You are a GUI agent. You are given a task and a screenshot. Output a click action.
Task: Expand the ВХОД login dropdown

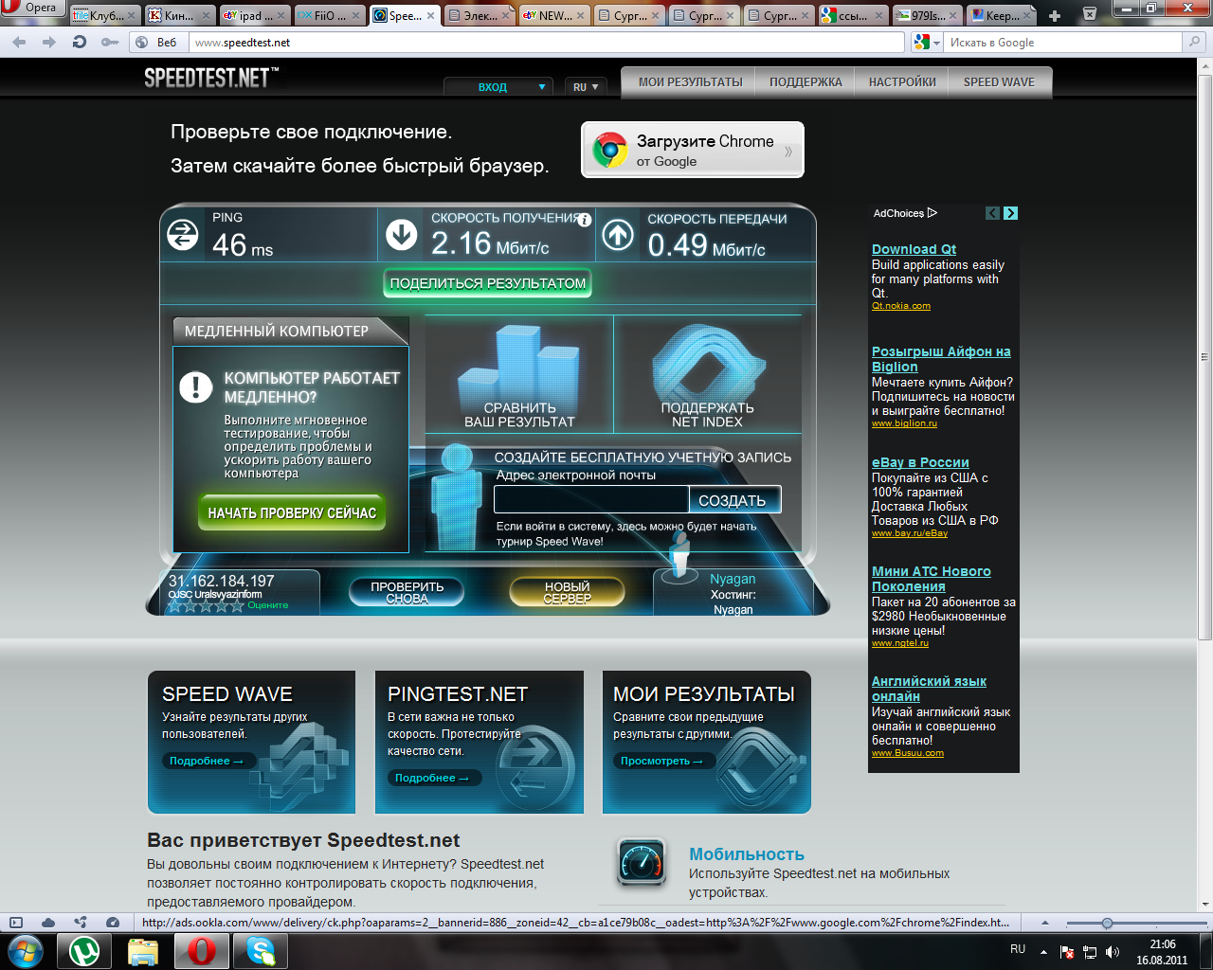[498, 86]
